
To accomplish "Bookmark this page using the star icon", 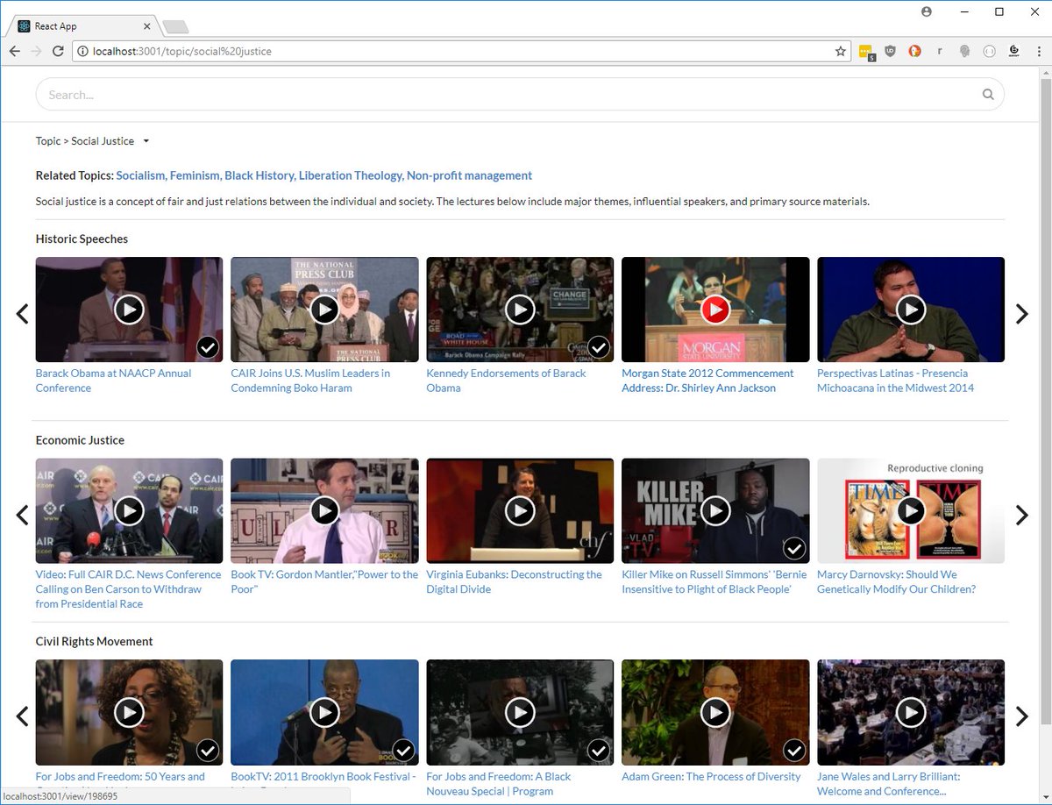I will click(841, 51).
